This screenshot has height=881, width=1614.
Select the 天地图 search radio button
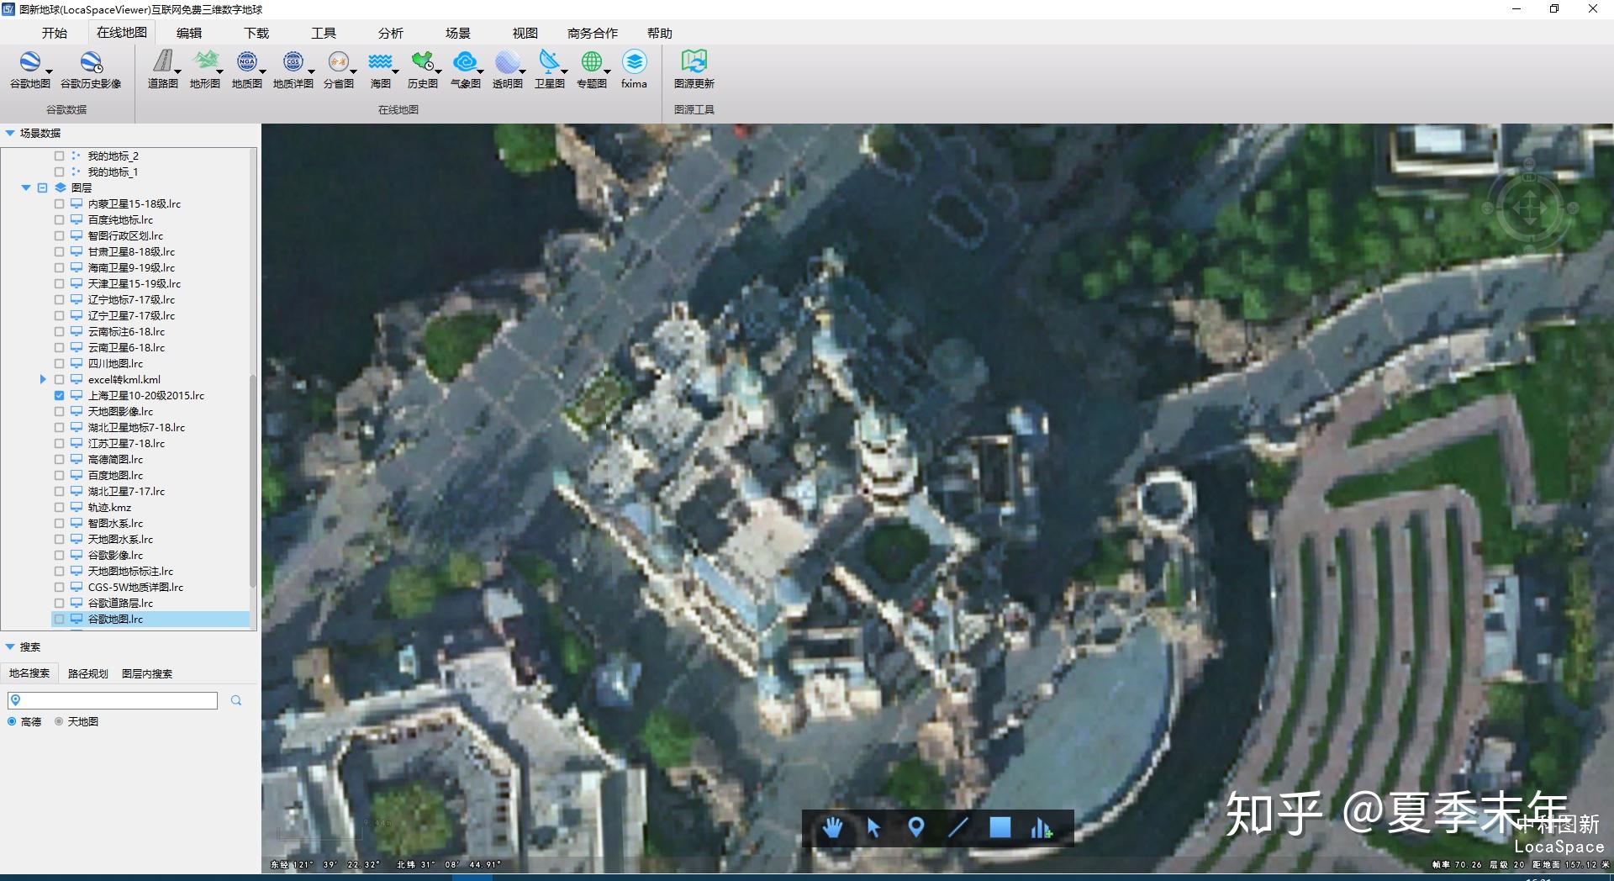click(x=59, y=721)
